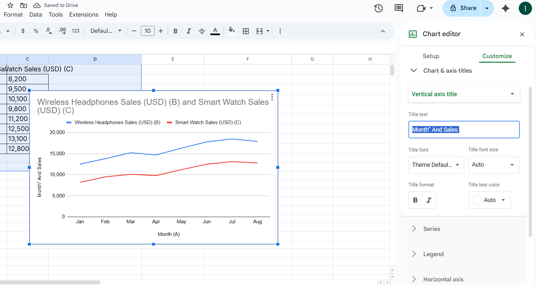This screenshot has width=536, height=285.
Task: Increase font size with plus button
Action: click(x=161, y=31)
